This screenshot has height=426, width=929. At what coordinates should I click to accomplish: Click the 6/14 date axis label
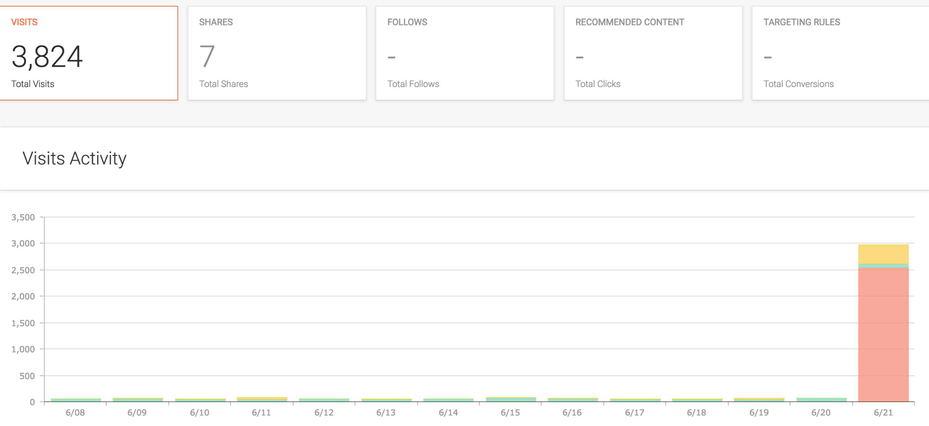pos(448,413)
